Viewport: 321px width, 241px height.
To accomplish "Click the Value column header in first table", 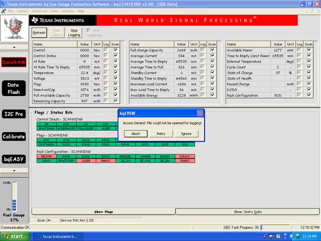I will pos(84,44).
